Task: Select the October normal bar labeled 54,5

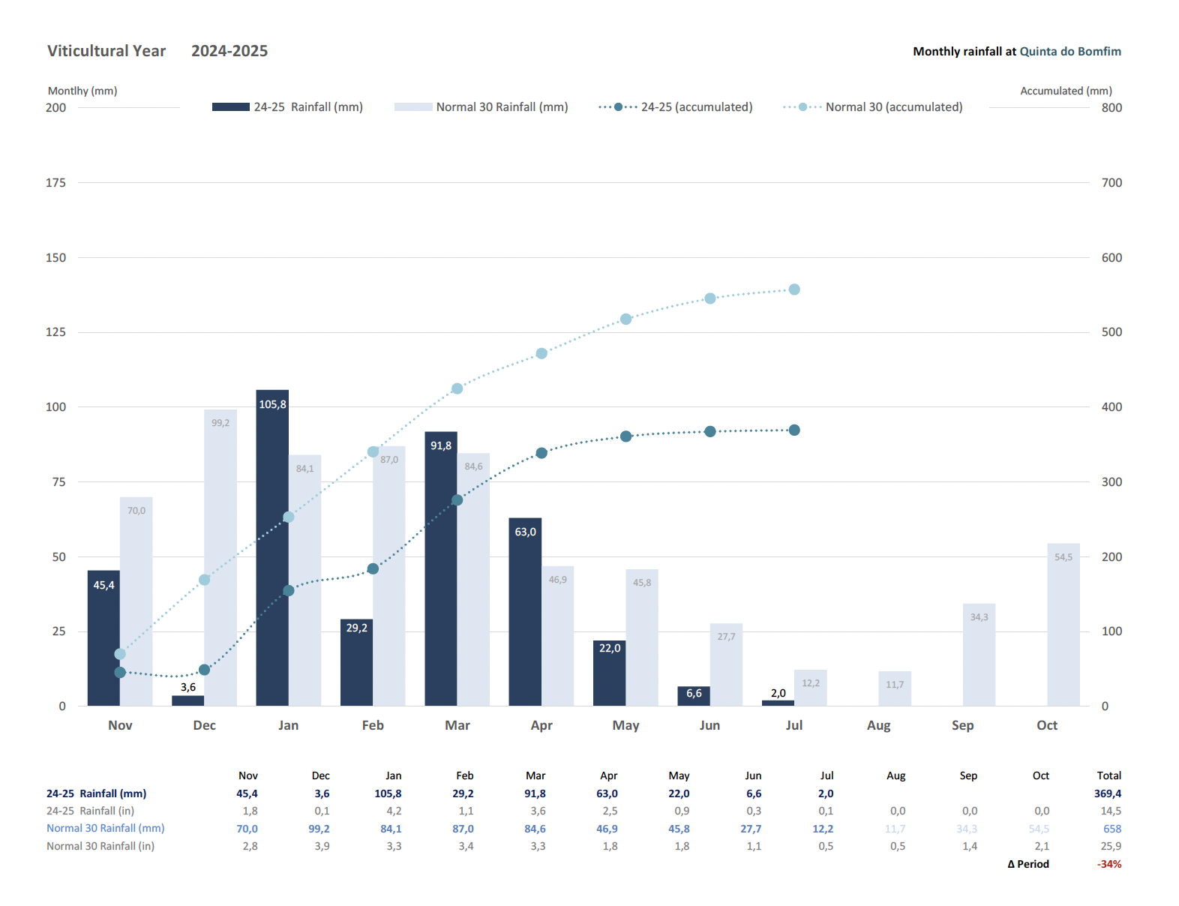Action: coord(1063,625)
